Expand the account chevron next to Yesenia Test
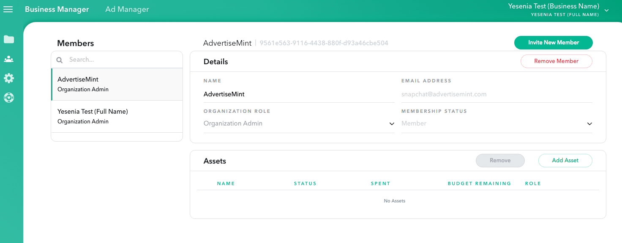Image resolution: width=622 pixels, height=243 pixels. click(x=607, y=10)
